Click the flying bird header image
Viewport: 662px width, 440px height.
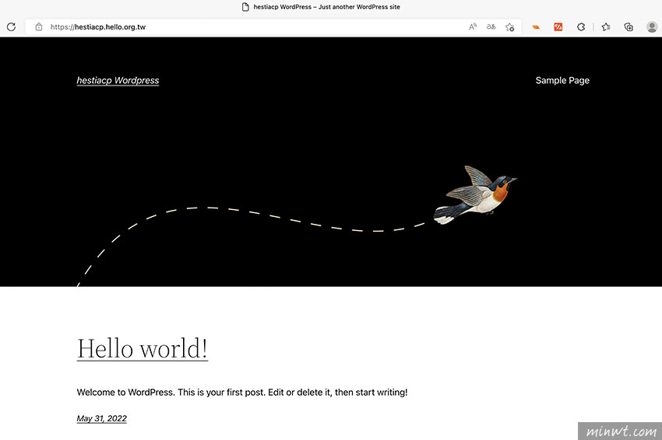475,194
